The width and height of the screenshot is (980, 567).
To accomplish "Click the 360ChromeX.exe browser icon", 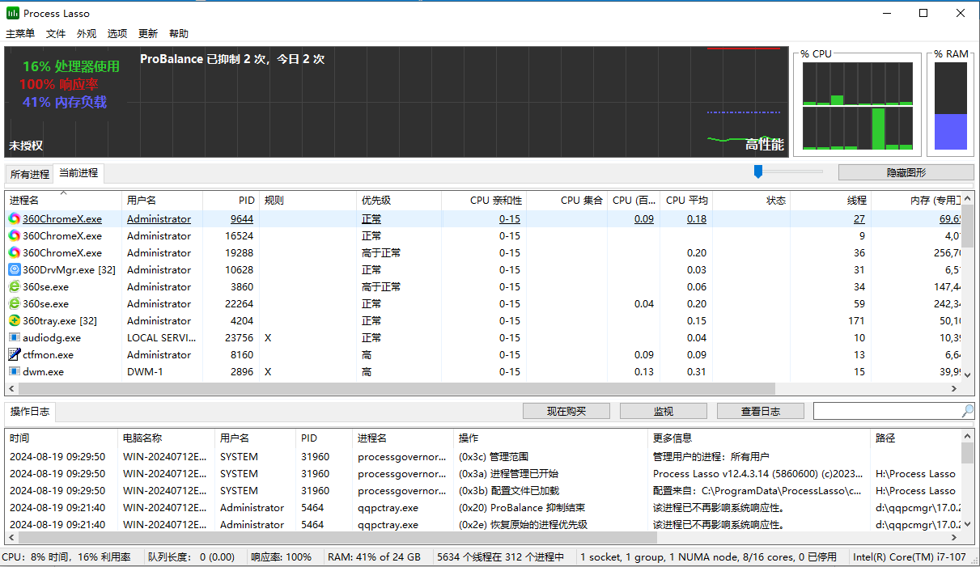I will click(13, 218).
